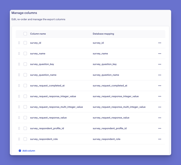Click the Manage columns heading

[x=24, y=13]
